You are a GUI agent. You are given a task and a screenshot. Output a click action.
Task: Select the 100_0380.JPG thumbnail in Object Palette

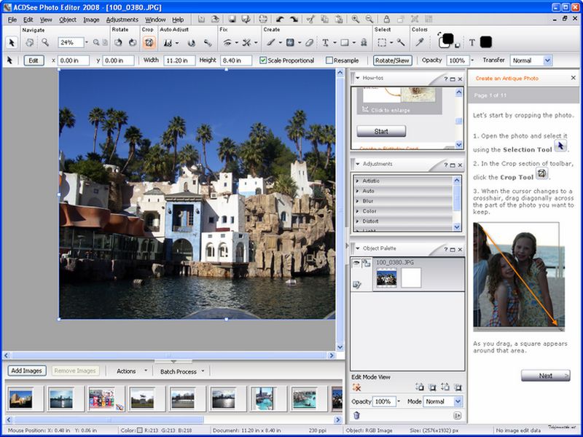pos(388,277)
